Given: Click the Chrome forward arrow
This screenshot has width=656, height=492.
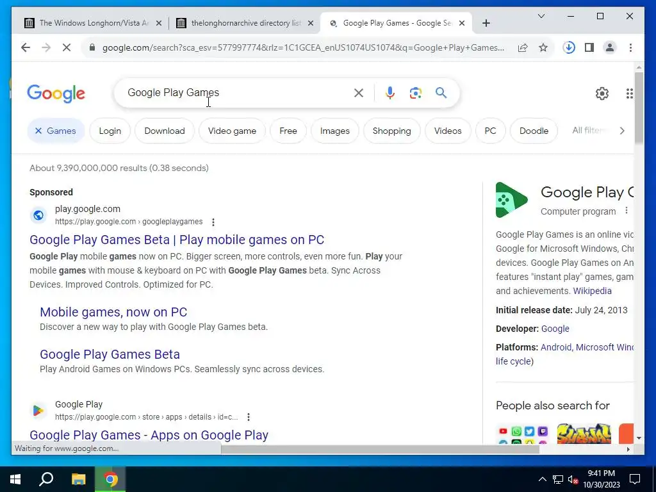Looking at the screenshot, I should click(x=46, y=47).
